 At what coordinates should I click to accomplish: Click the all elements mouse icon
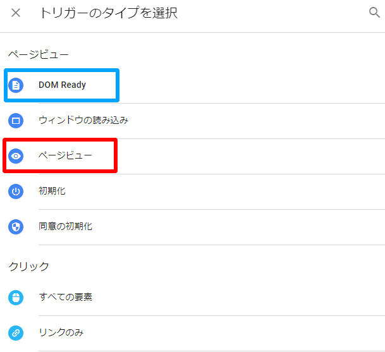16,296
